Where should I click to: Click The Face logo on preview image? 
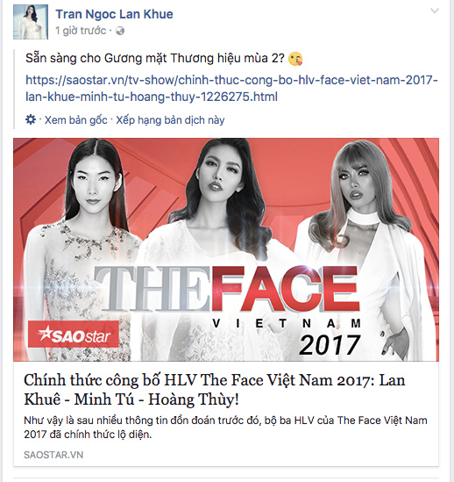[x=227, y=289]
